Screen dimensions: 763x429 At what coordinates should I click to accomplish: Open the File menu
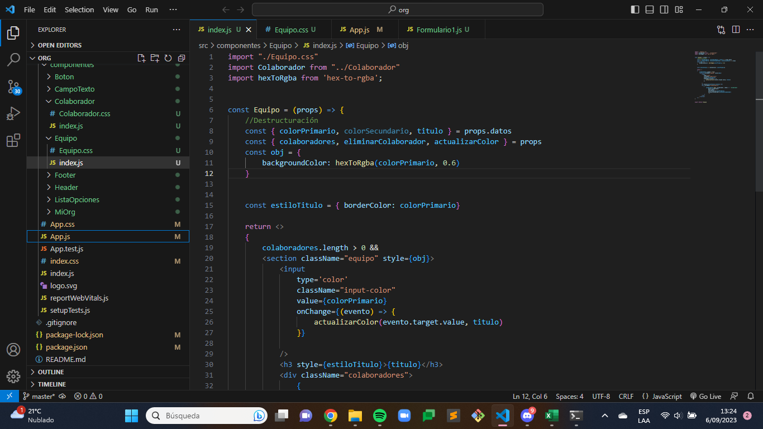tap(29, 9)
